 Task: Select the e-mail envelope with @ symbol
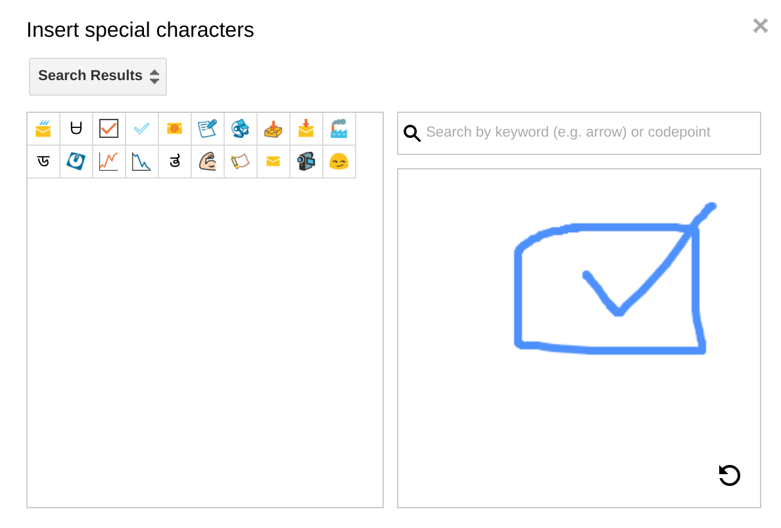[x=175, y=129]
